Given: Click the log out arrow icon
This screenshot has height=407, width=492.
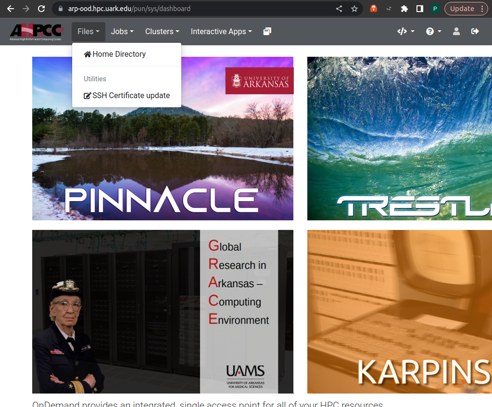Looking at the screenshot, I should coord(475,31).
